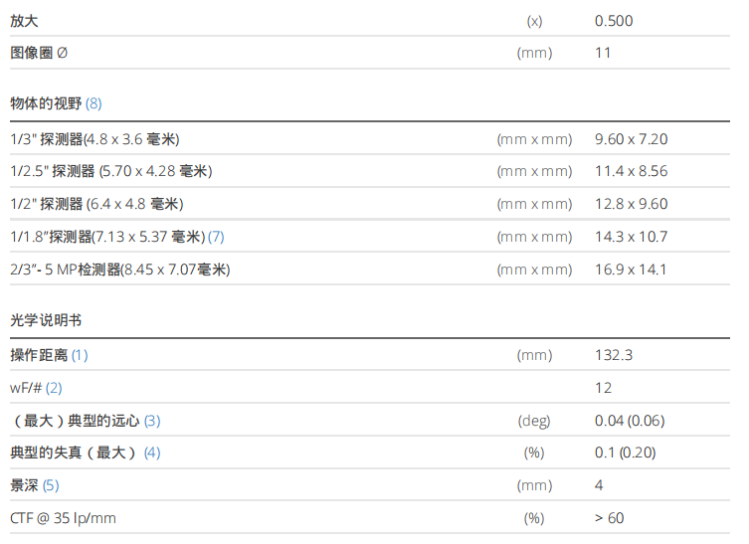
Task: Click the 132.3 working distance value
Action: click(x=614, y=355)
